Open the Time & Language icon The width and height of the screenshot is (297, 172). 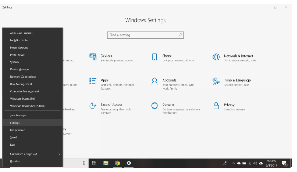pos(216,81)
